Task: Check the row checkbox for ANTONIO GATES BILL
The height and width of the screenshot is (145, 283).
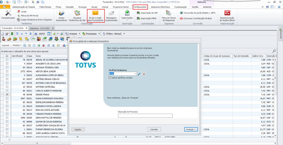Action: 7,87
